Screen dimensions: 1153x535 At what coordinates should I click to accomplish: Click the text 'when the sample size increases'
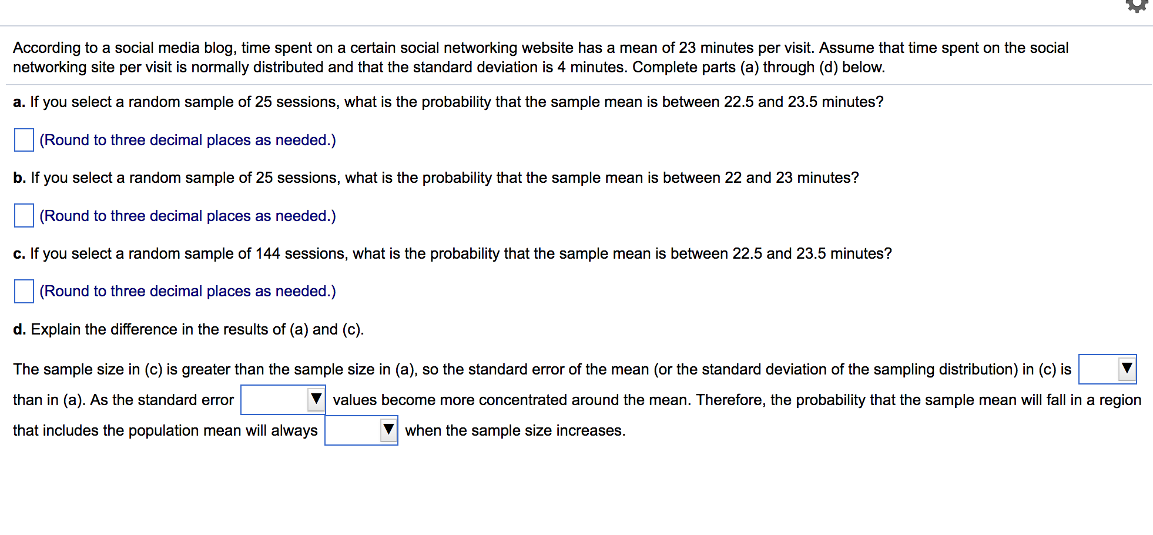click(x=515, y=430)
